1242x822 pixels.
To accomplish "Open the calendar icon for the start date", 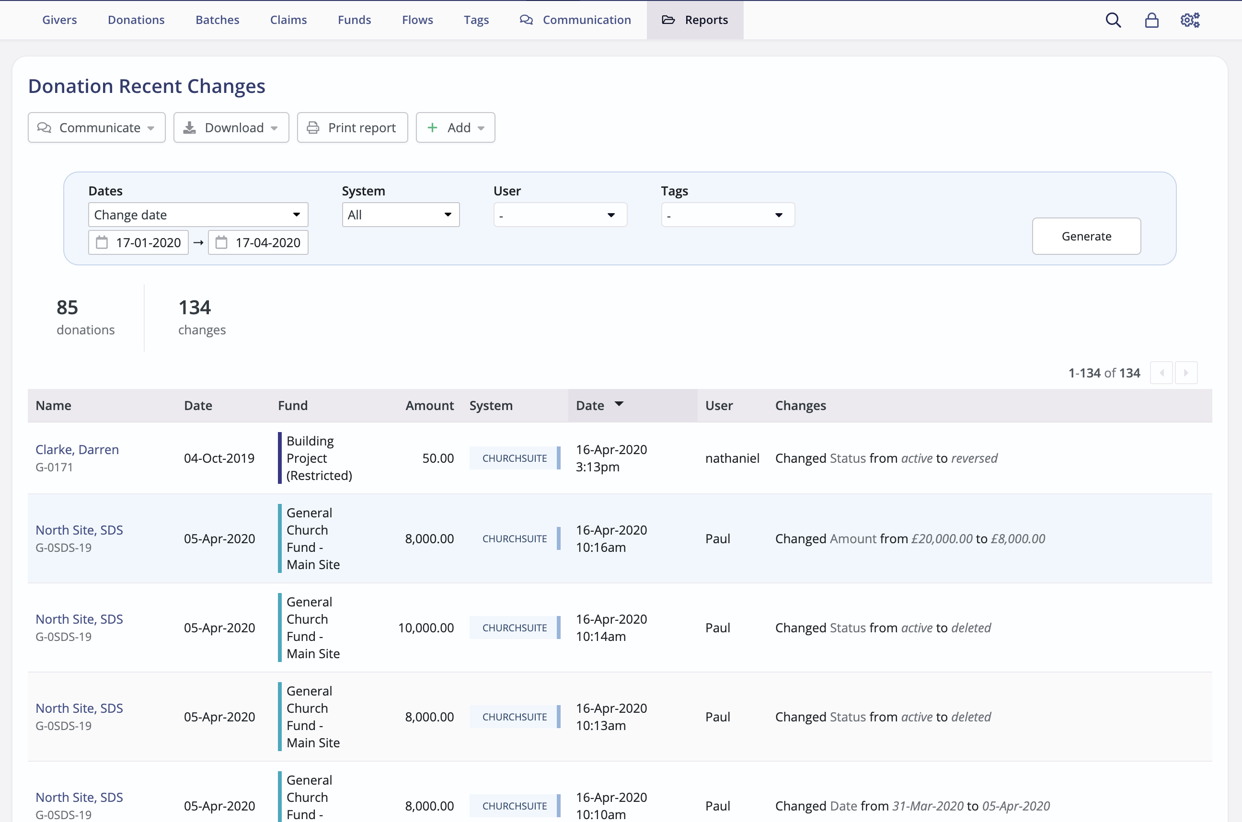I will coord(102,242).
